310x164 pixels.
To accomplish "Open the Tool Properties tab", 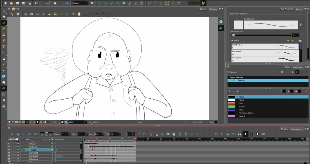I will point(287,9).
